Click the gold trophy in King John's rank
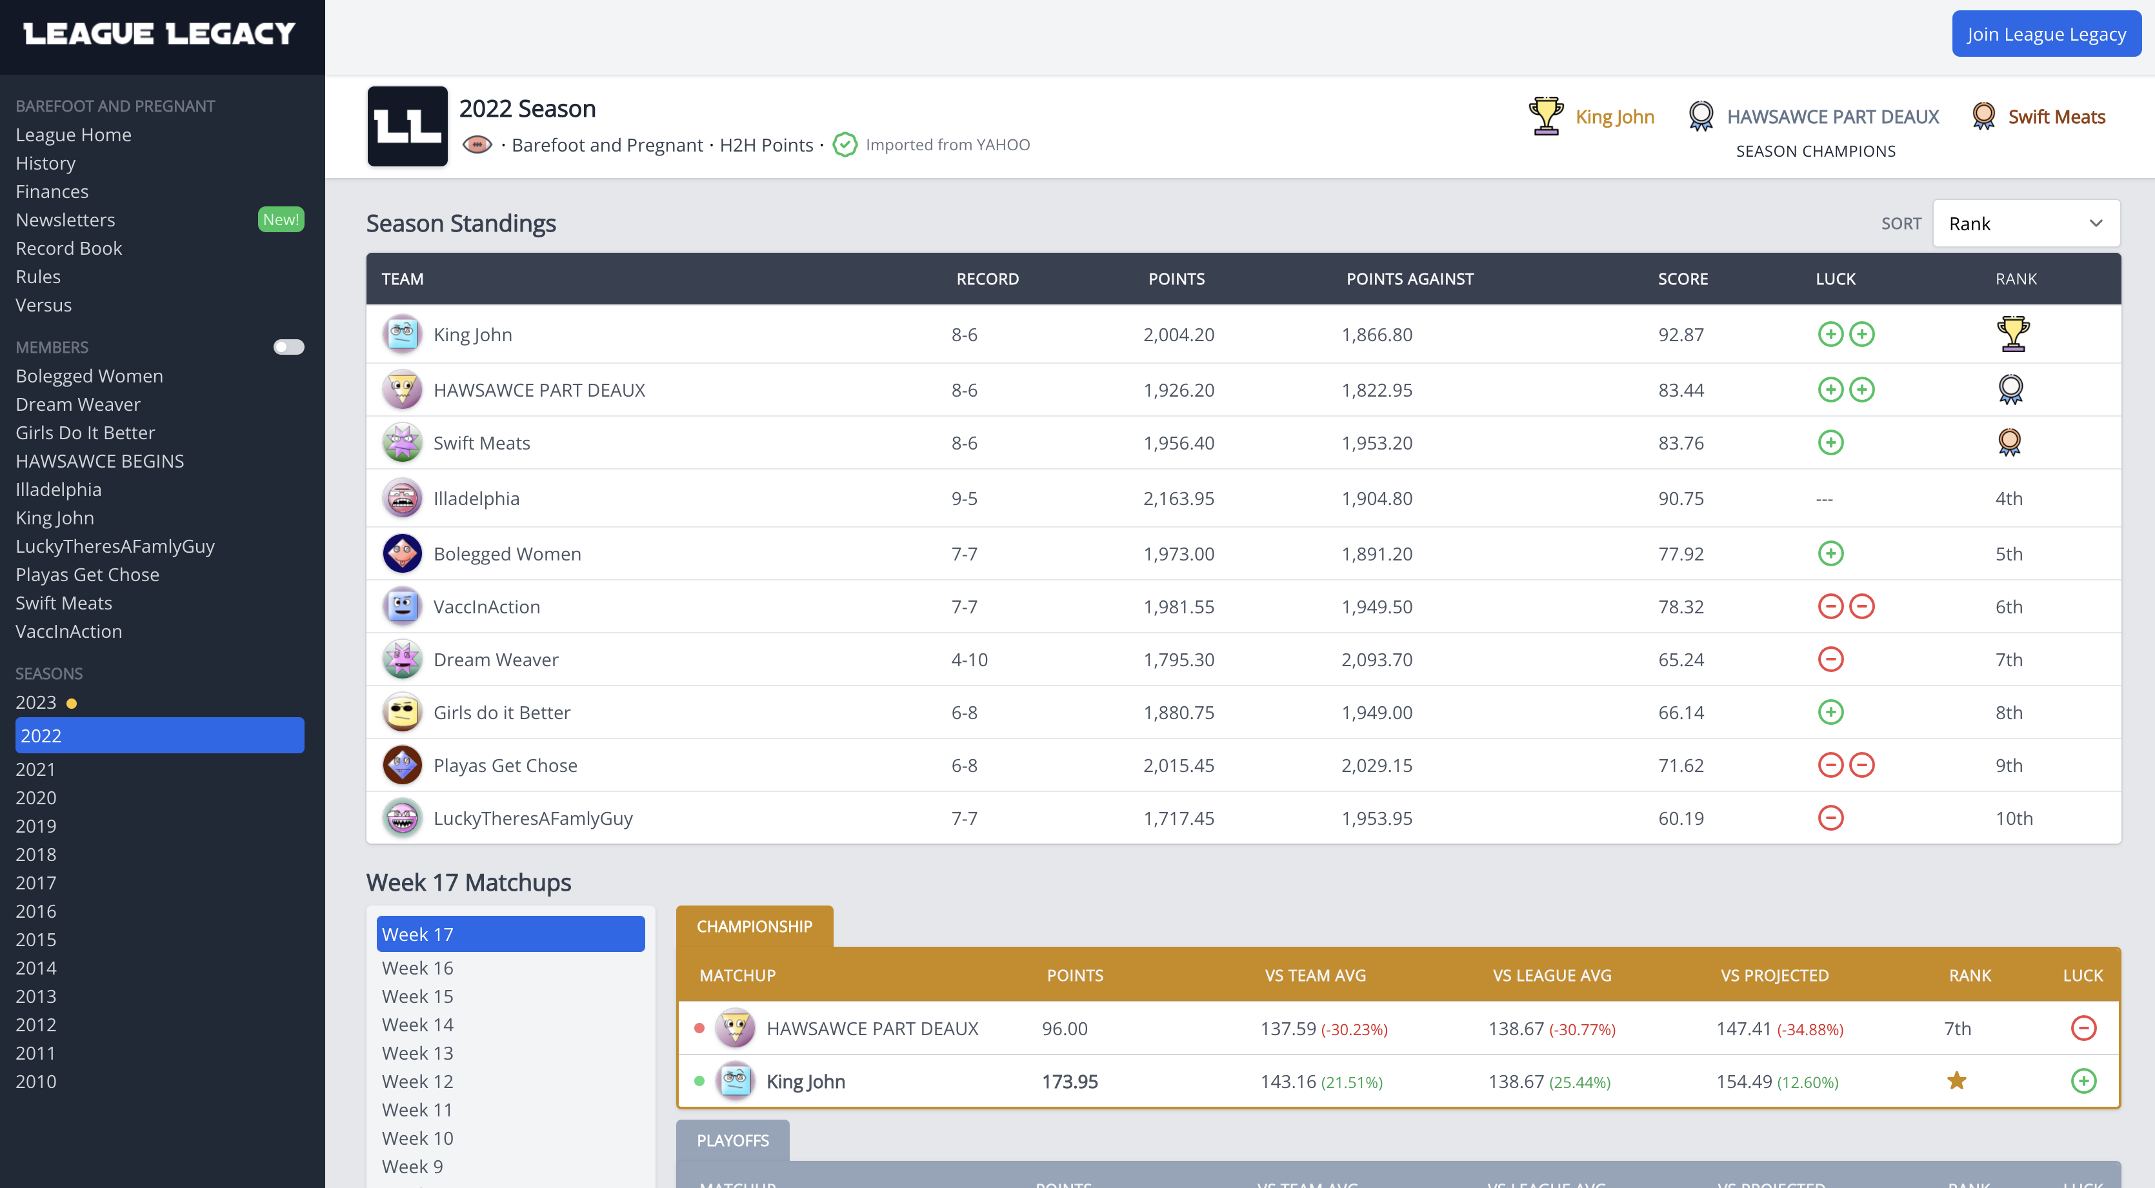This screenshot has height=1188, width=2155. point(2013,333)
